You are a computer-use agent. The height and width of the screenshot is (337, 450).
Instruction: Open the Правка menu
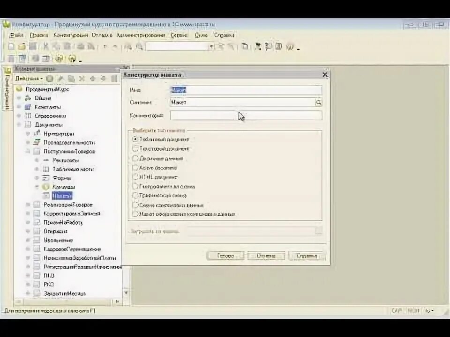[x=39, y=35]
